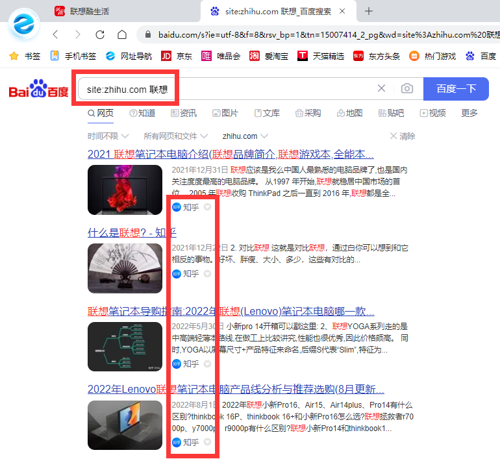Open the 京东 JD bookmark
The height and width of the screenshot is (459, 500).
click(x=177, y=56)
